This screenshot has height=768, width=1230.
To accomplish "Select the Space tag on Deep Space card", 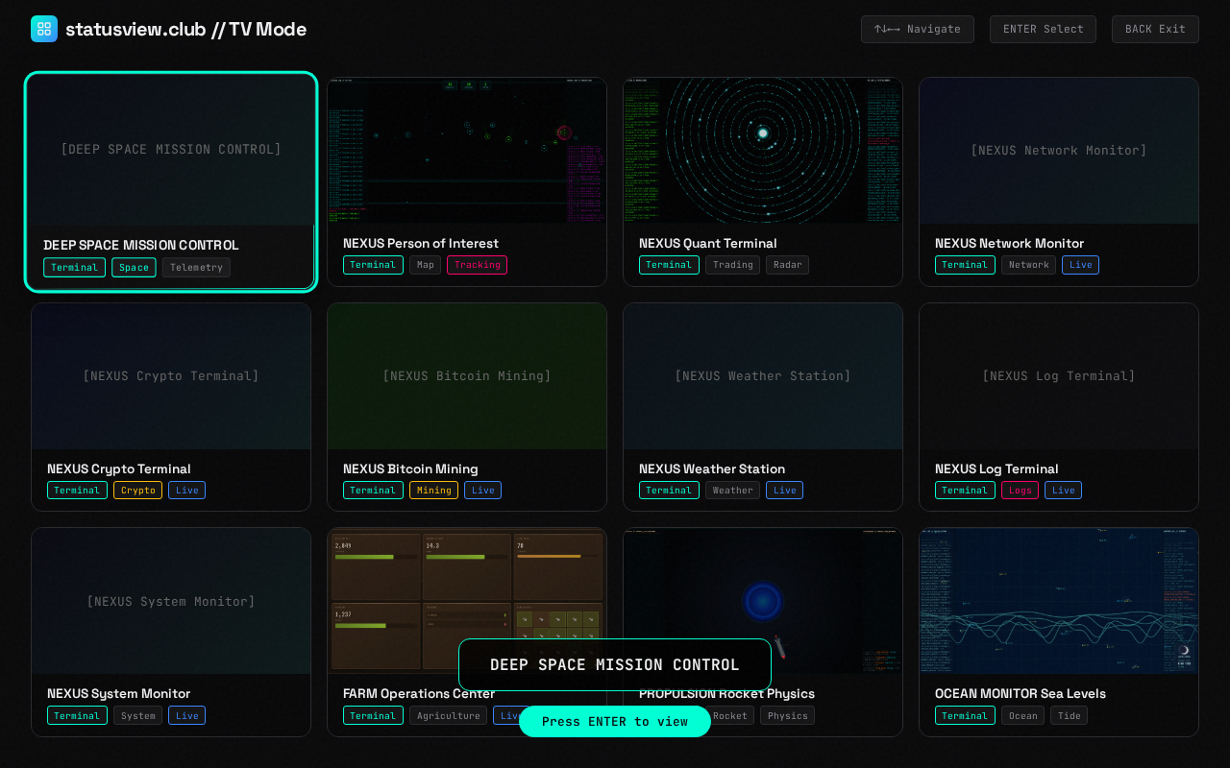I will [134, 268].
